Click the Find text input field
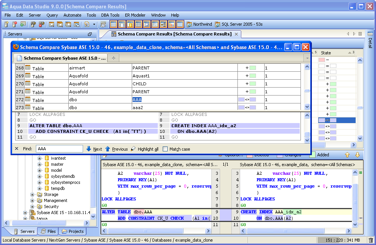Image resolution: width=376 pixels, height=245 pixels. coord(59,149)
